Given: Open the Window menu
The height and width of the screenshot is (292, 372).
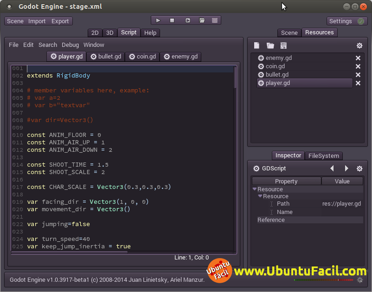Looking at the screenshot, I should (94, 45).
